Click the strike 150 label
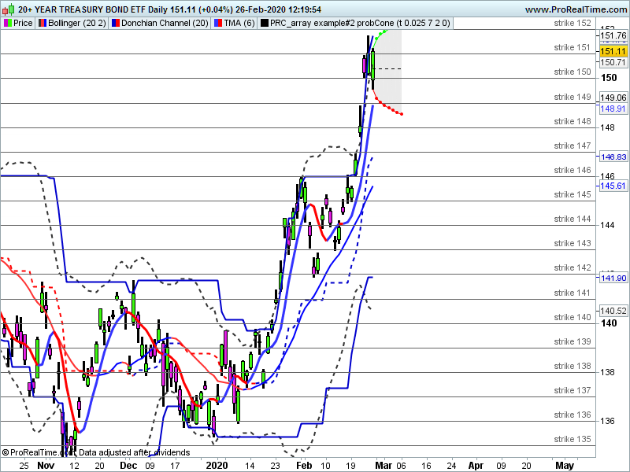This screenshot has height=472, width=630. click(573, 72)
